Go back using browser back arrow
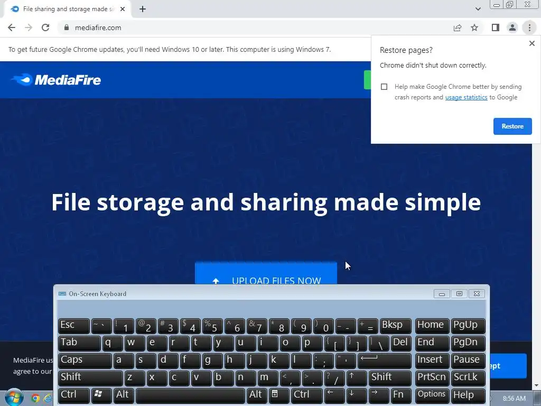Screen dimensions: 541x406 12,27
